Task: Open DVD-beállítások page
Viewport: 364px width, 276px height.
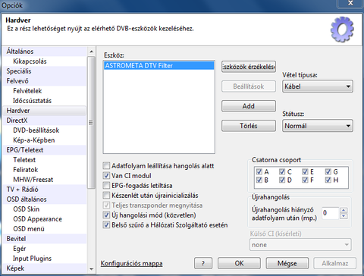Action: (44, 130)
